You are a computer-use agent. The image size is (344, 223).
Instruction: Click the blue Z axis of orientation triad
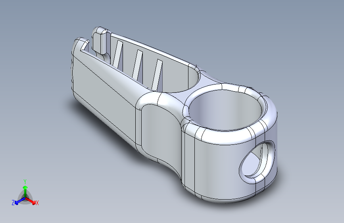(x=19, y=201)
